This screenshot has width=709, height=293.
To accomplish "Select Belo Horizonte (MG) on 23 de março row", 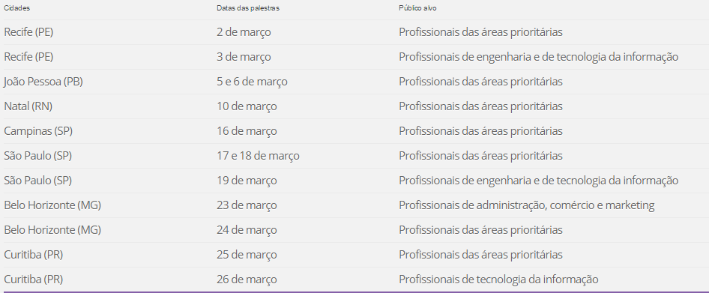I will (52, 205).
